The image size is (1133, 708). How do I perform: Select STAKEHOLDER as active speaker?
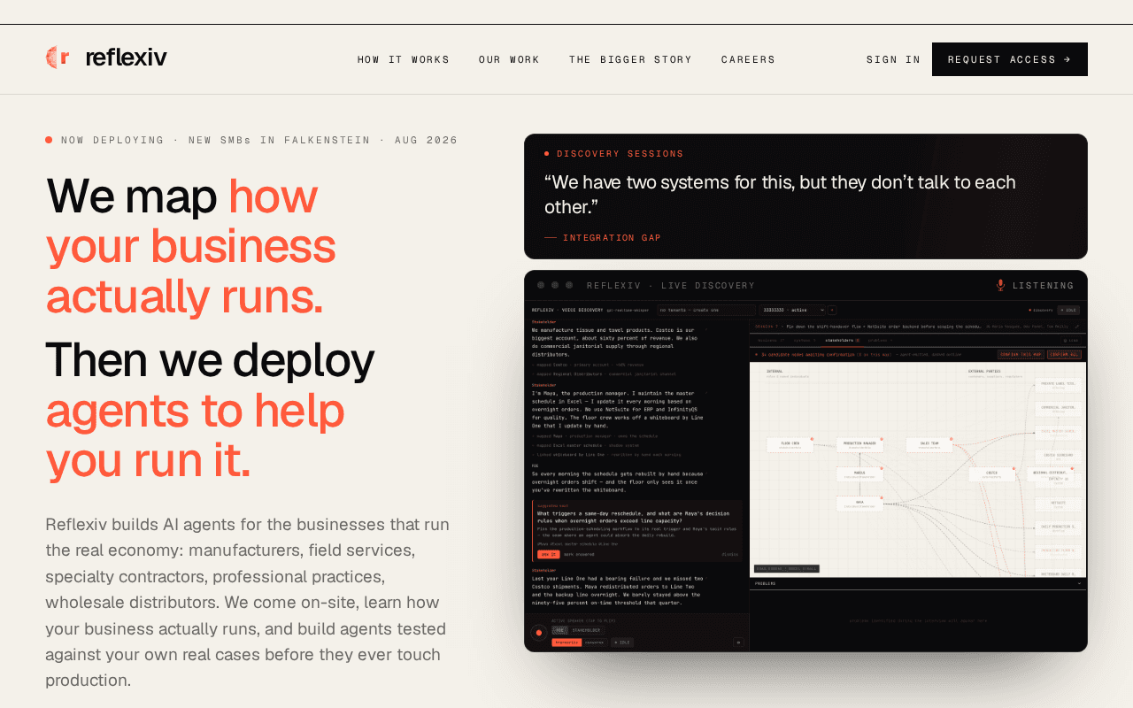pyautogui.click(x=586, y=630)
